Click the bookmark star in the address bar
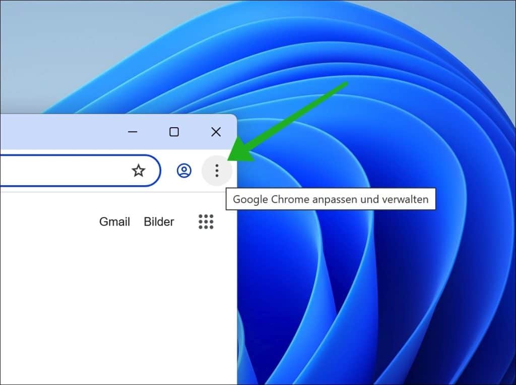516x385 pixels. coord(138,171)
